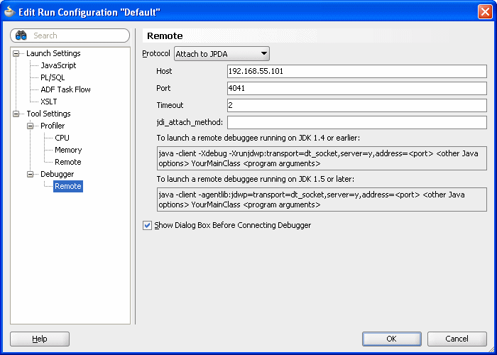Uncheck Show Dialog Box Before Connecting Debugger
Screen dimensions: 497x355
(x=147, y=225)
